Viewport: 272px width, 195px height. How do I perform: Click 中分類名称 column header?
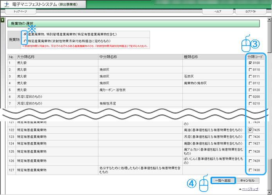(x=141, y=57)
